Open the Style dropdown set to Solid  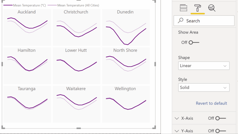click(204, 88)
